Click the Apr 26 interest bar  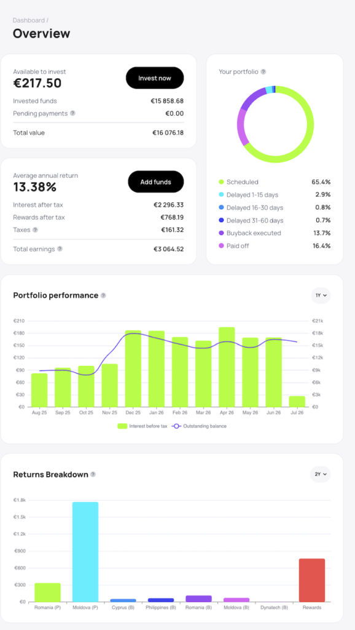pos(227,367)
